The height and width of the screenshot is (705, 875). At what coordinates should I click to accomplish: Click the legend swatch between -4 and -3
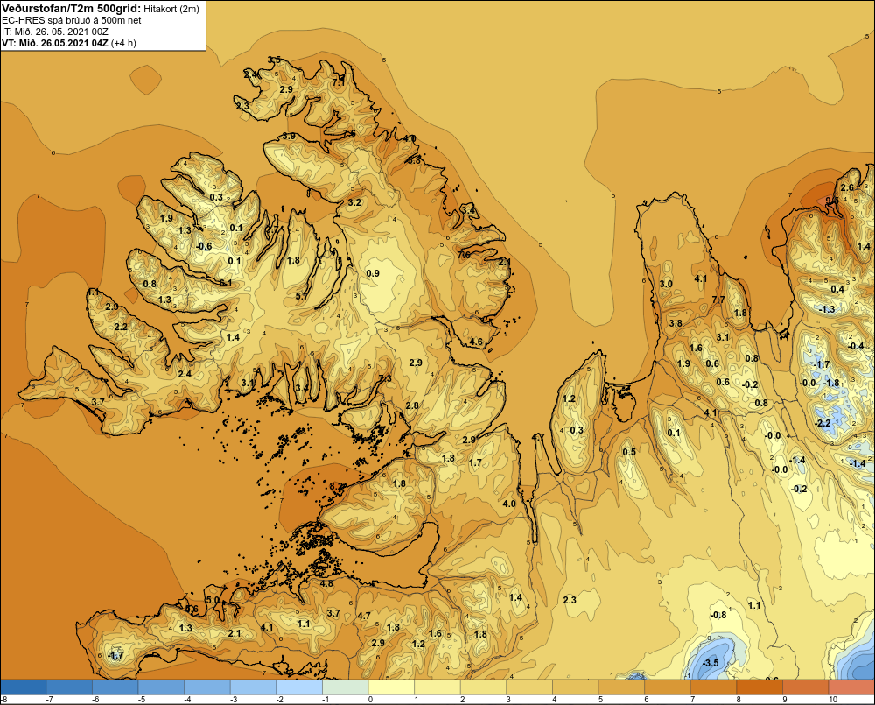[x=207, y=687]
